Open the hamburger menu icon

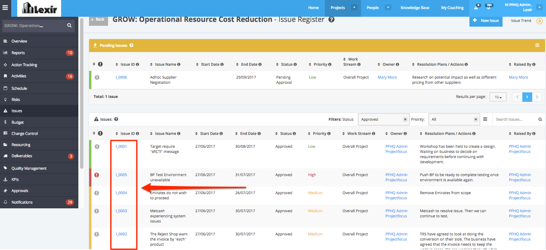[5, 8]
